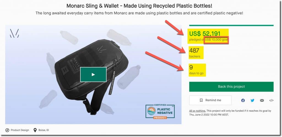
Task: Share the project via email envelope icon
Action: pyautogui.click(x=262, y=100)
